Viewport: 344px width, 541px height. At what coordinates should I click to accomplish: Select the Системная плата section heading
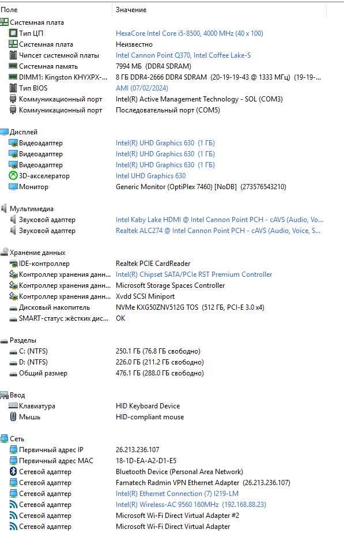[36, 22]
